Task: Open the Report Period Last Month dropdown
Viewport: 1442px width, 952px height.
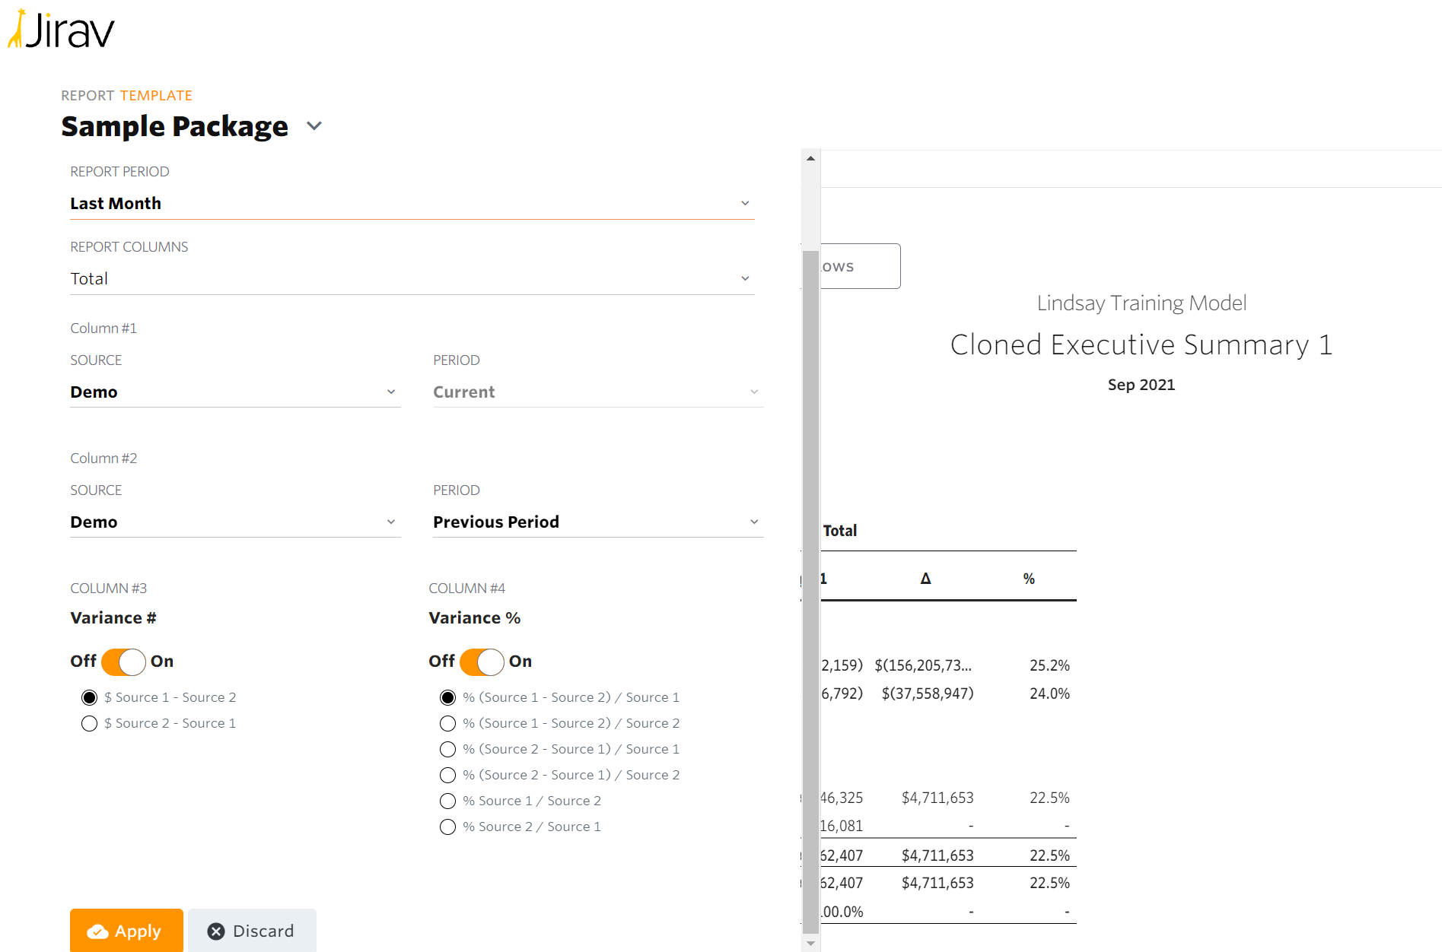Action: tap(411, 204)
